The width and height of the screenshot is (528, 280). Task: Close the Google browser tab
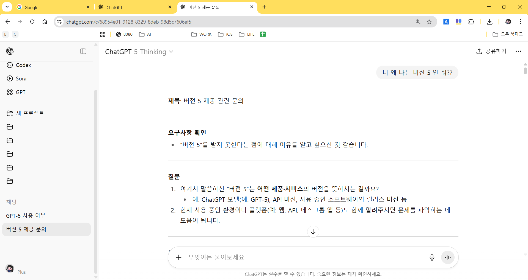(88, 7)
